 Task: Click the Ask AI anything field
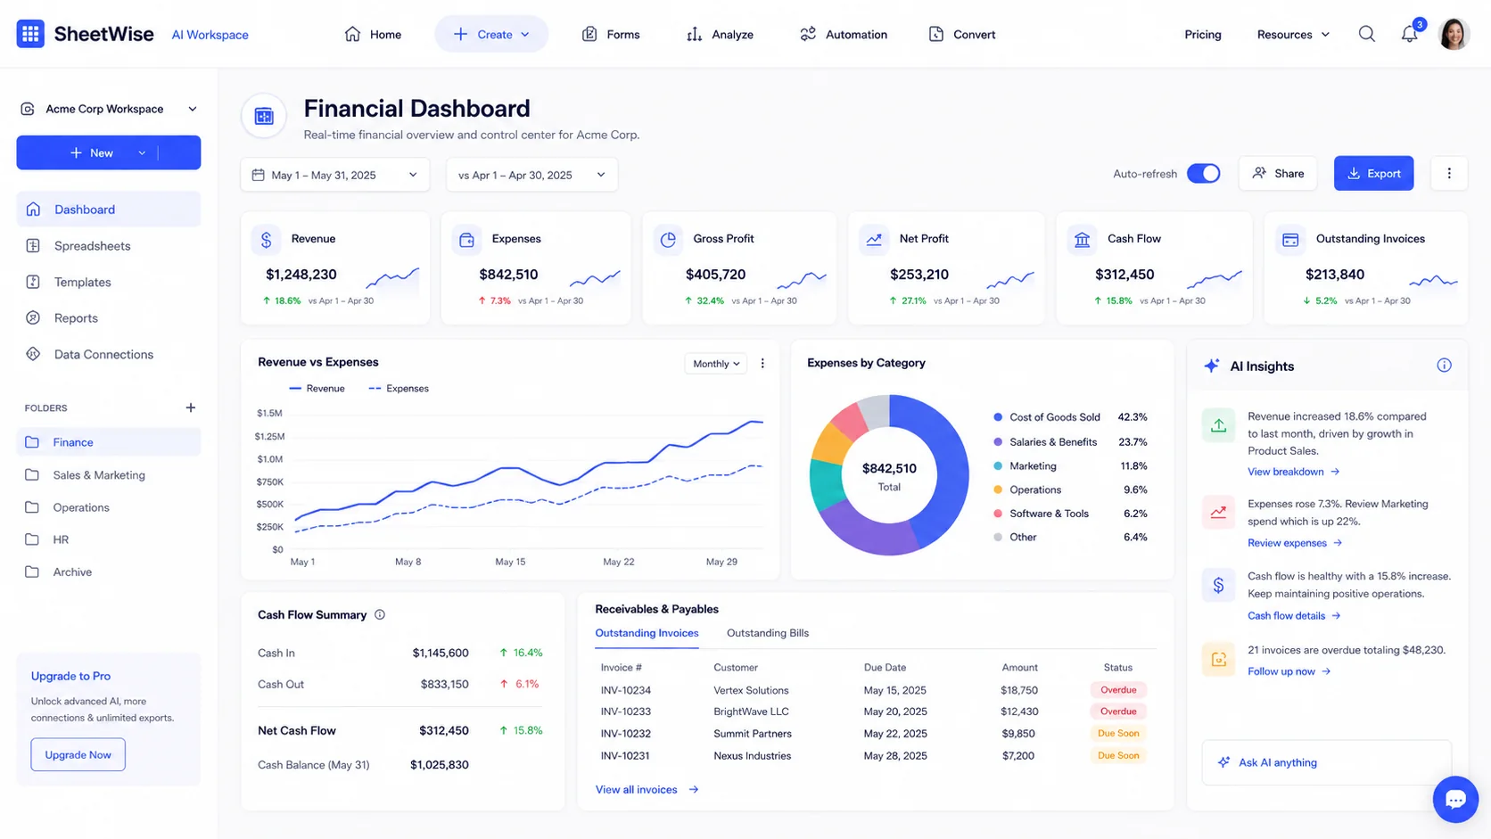click(1326, 762)
